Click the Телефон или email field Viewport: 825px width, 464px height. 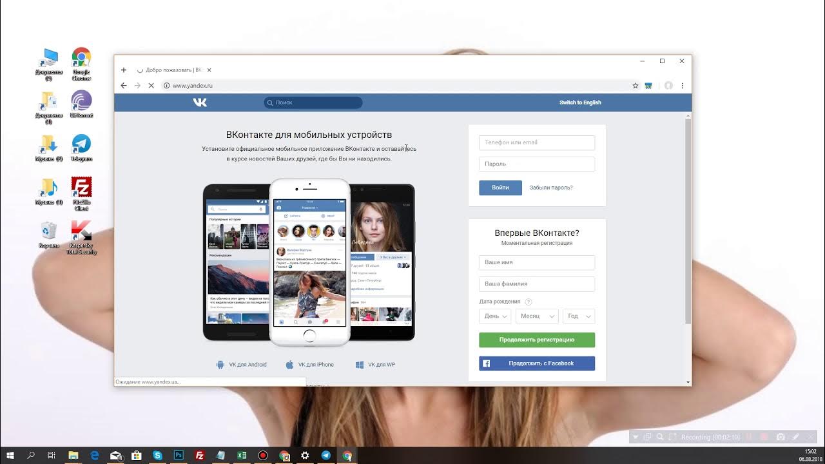(537, 142)
